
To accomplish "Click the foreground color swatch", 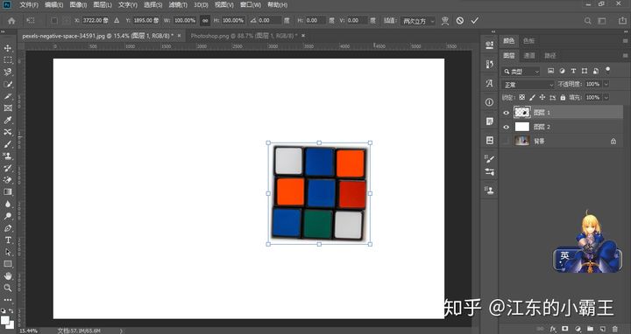I will pyautogui.click(x=5, y=320).
